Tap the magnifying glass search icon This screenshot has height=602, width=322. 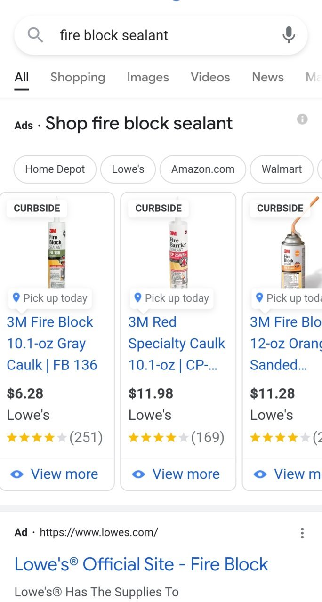[35, 35]
